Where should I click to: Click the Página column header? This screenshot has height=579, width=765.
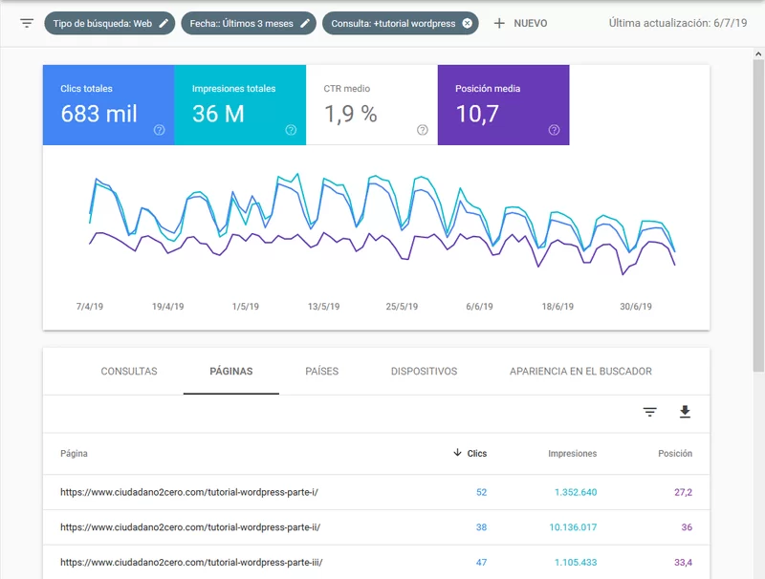[x=75, y=453]
